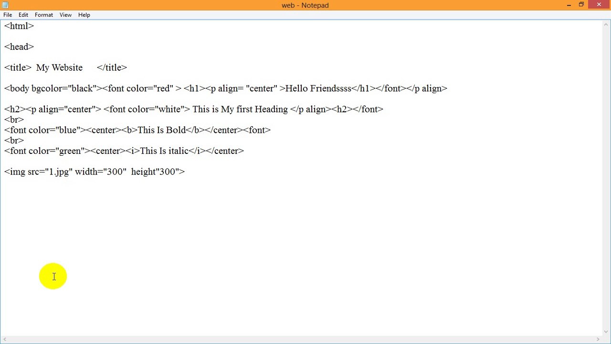Place cursor in the <html> line
The width and height of the screenshot is (611, 344).
click(x=19, y=26)
